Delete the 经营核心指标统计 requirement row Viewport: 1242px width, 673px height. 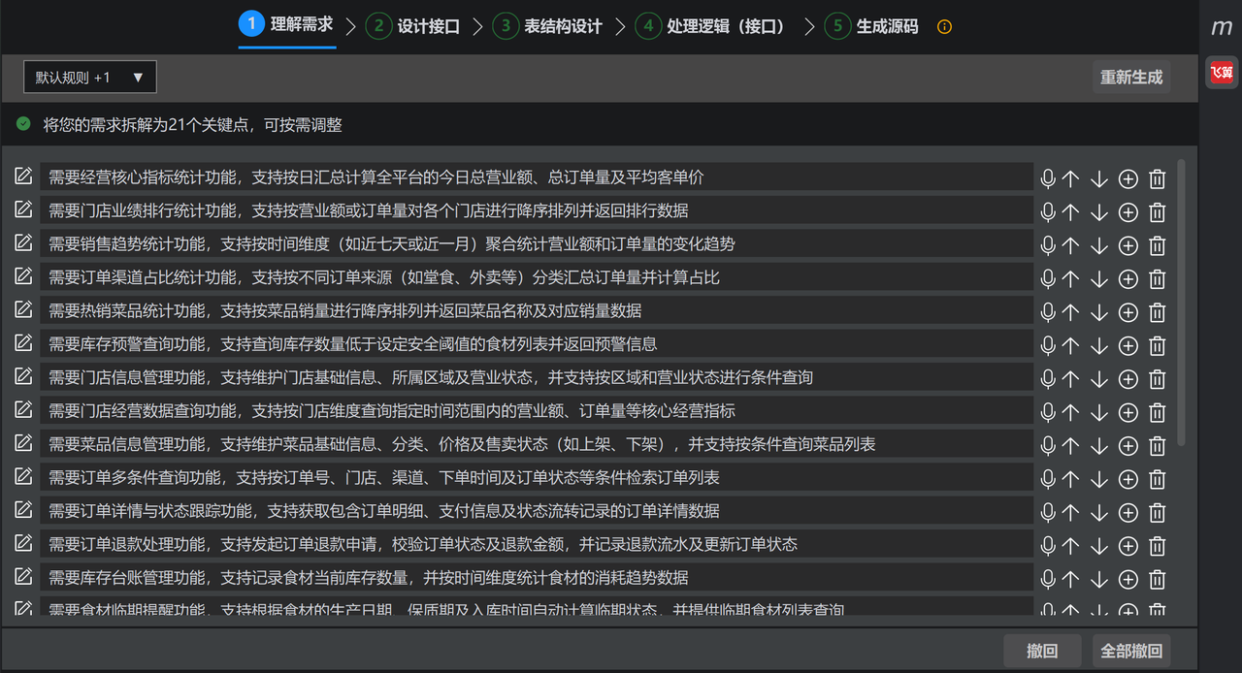[1157, 178]
